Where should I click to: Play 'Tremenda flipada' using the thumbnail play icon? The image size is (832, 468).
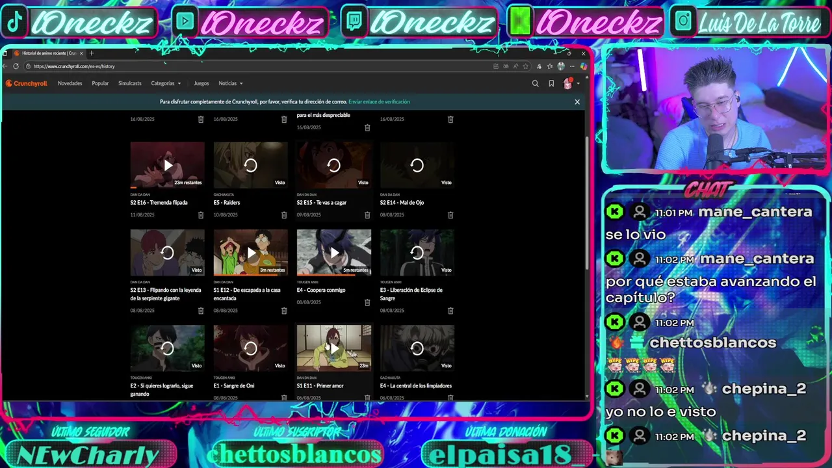tap(168, 165)
